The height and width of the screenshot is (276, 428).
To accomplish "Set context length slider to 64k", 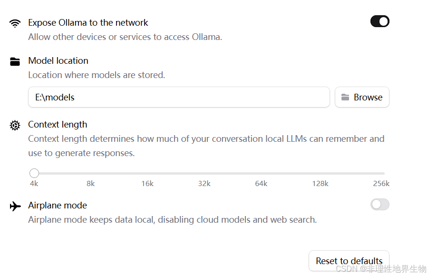I will point(261,173).
